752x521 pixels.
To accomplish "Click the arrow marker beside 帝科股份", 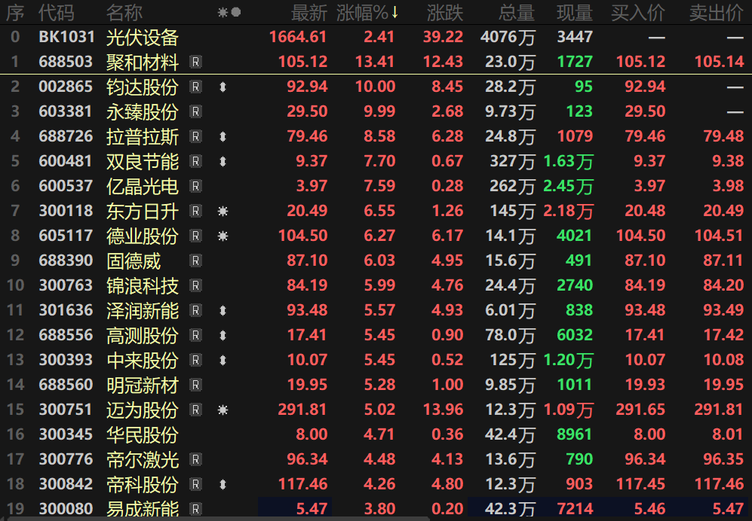I will click(223, 484).
